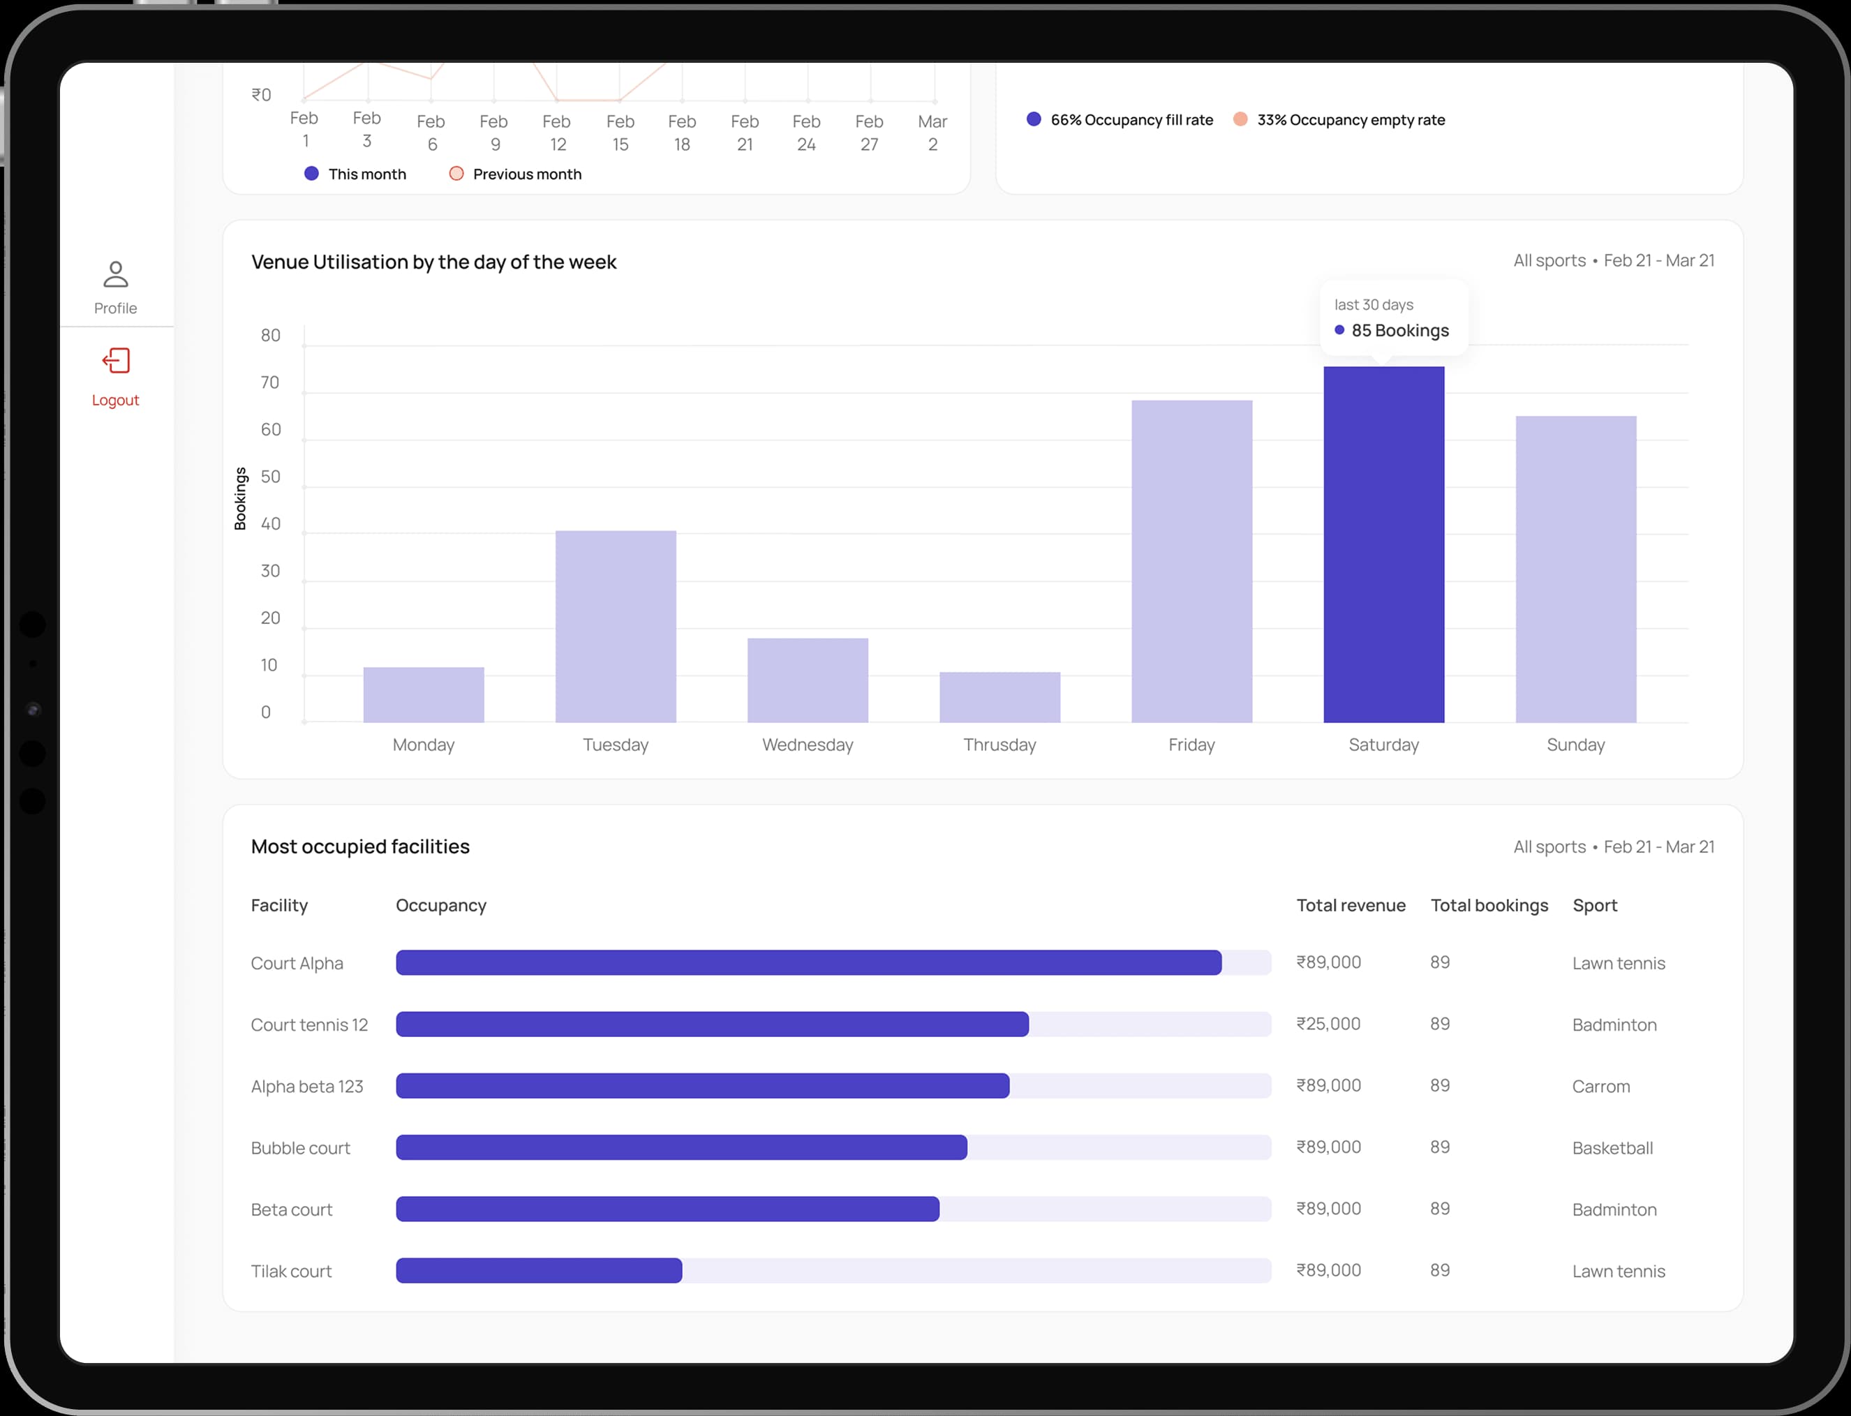Click the Previous month legend circle
Viewport: 1851px width, 1416px height.
456,174
